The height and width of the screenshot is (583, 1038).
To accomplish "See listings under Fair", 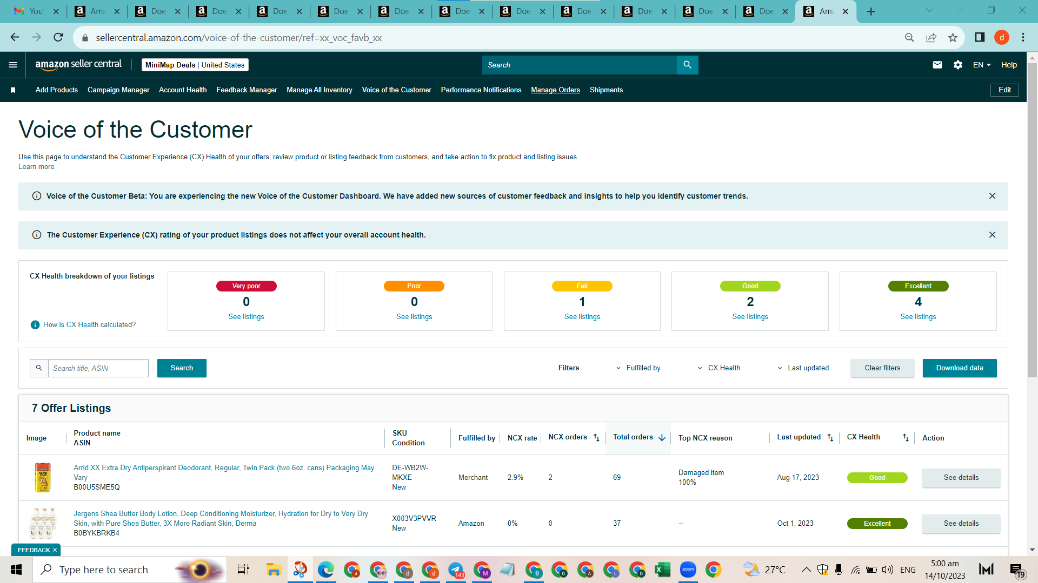I will [x=582, y=317].
